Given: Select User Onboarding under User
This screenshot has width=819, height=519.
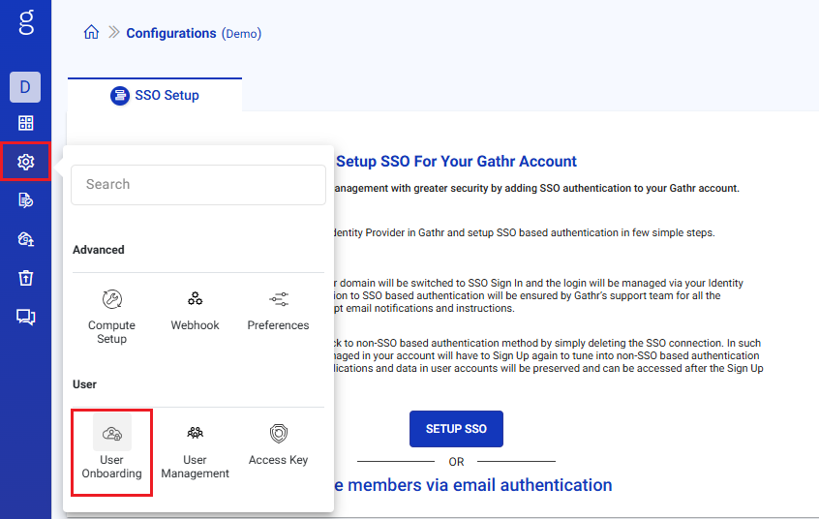Looking at the screenshot, I should [112, 452].
